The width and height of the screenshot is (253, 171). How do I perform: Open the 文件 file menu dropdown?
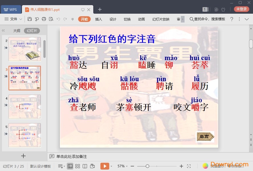pos(13,19)
